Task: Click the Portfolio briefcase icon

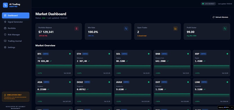Action: point(5,28)
